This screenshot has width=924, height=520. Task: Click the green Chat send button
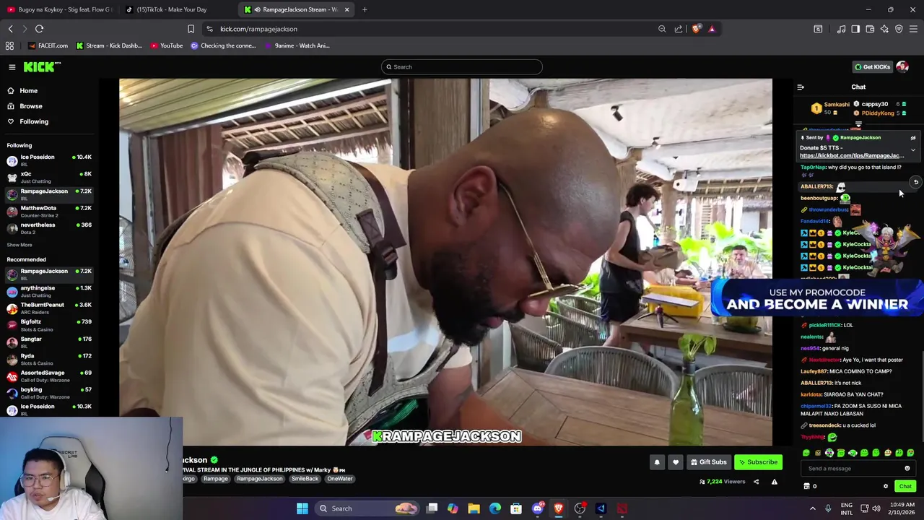click(x=905, y=487)
